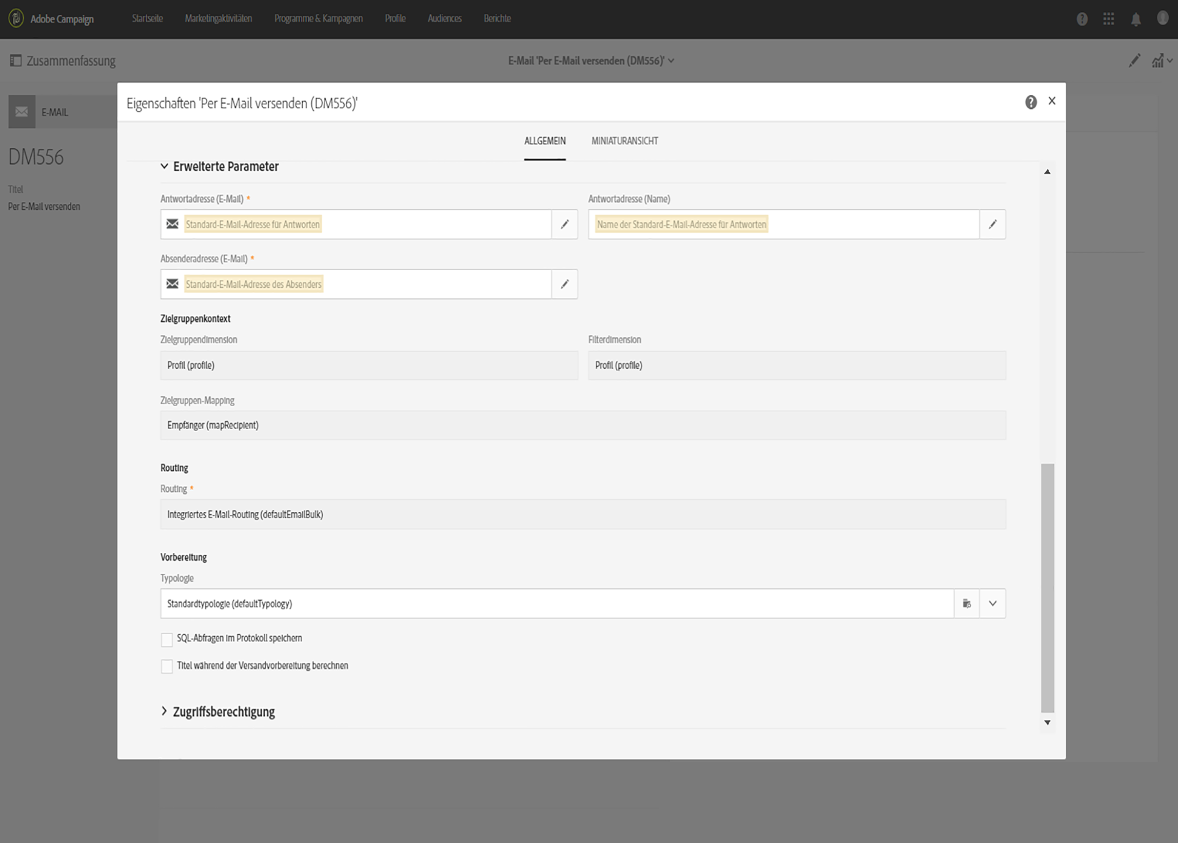Open notifications bell in top bar

pos(1136,19)
